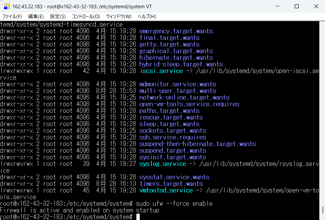Click network-online.target.wants directory name
The height and width of the screenshot is (220, 325).
(184, 97)
